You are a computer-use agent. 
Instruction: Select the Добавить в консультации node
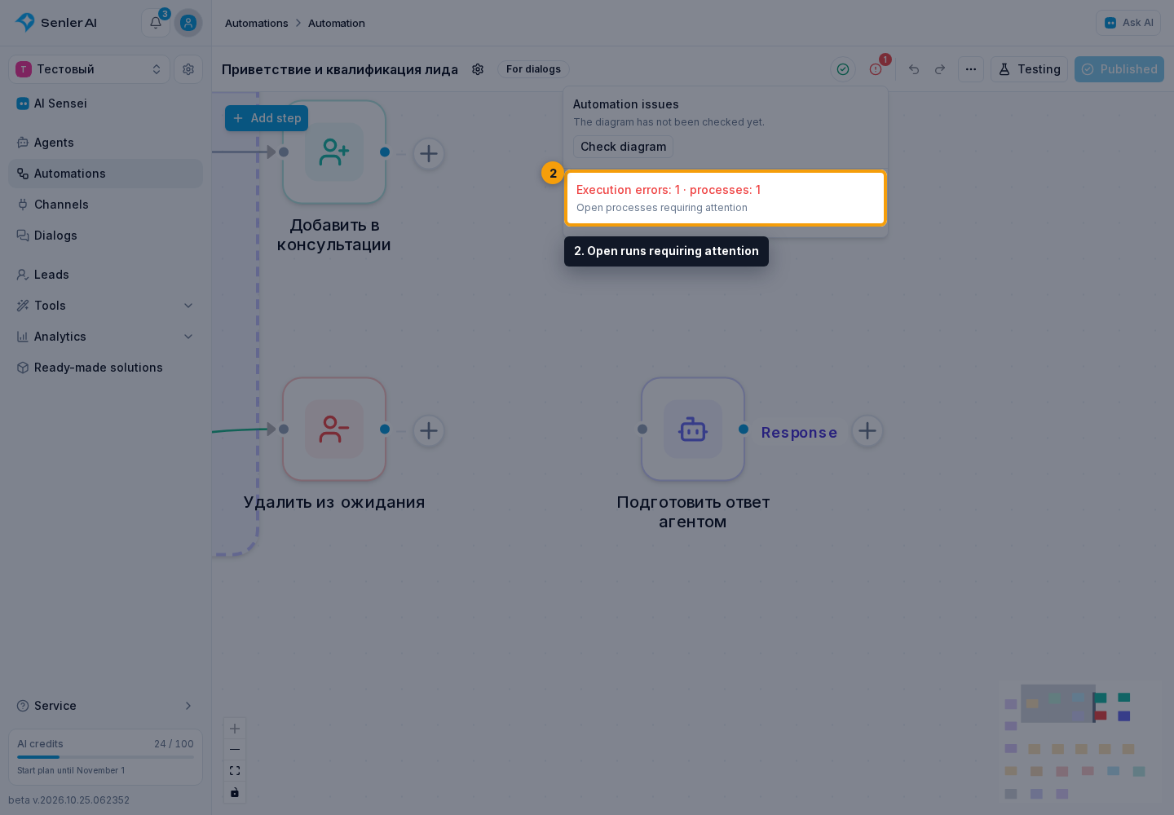[x=334, y=152]
